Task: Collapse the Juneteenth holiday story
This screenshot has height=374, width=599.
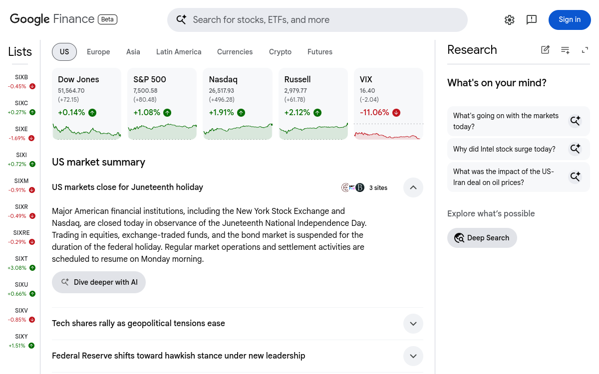Action: click(x=413, y=187)
